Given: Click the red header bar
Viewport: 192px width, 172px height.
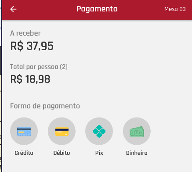Looking at the screenshot, I should [x=97, y=10].
